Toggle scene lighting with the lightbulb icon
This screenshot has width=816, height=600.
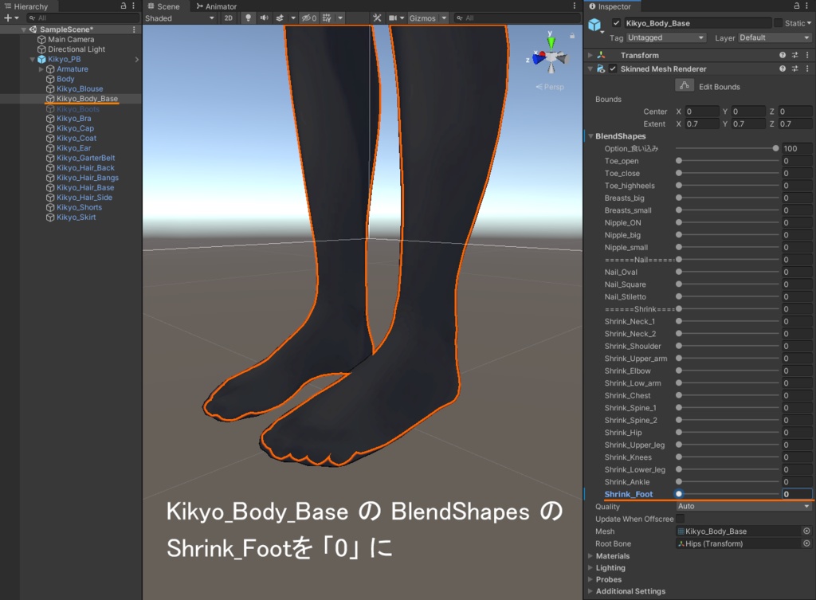pos(247,18)
